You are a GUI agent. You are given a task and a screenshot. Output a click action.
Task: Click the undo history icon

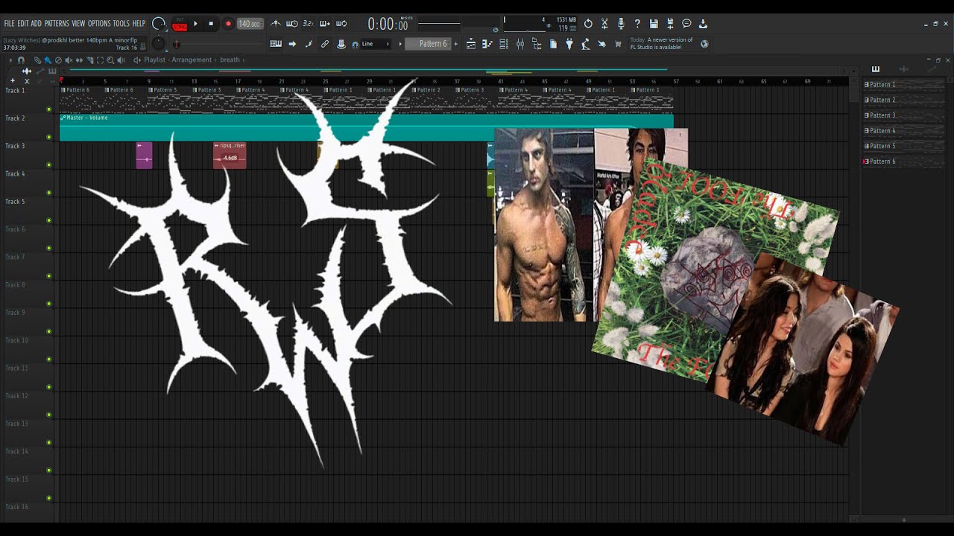pos(588,24)
